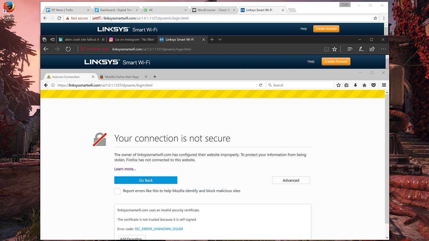This screenshot has height=241, width=429.
Task: Click Firefox Pocket icon
Action: [374, 85]
